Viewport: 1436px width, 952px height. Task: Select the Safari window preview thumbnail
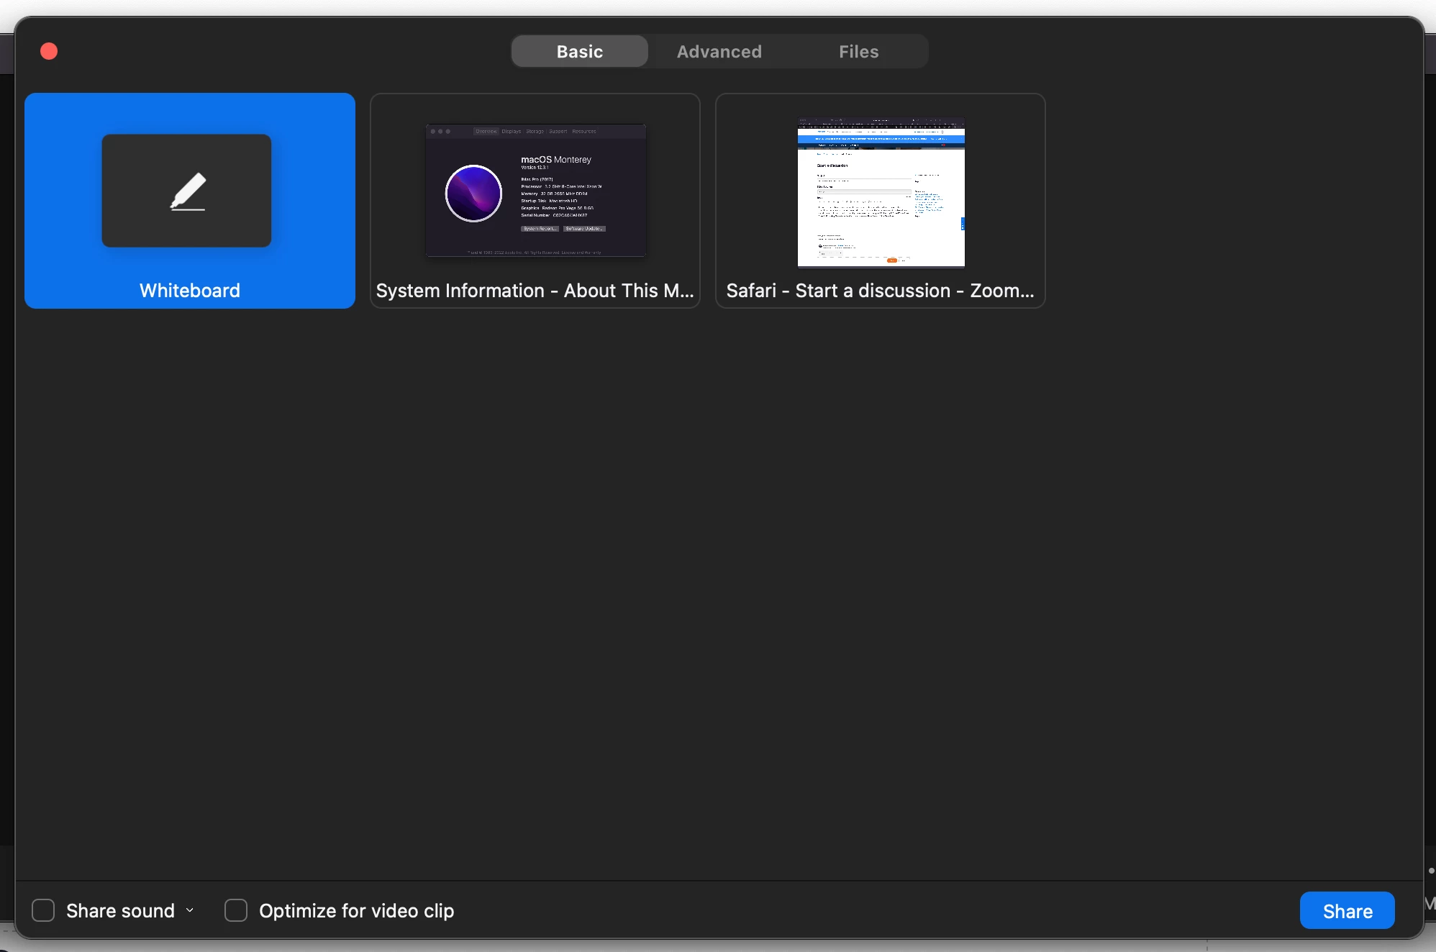click(x=881, y=192)
